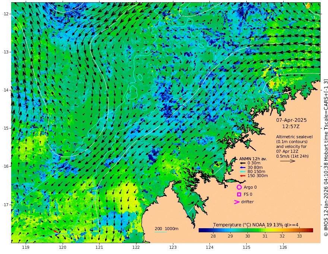Click longitude label 124
Screen dimensions: 328x254
pos(209,248)
